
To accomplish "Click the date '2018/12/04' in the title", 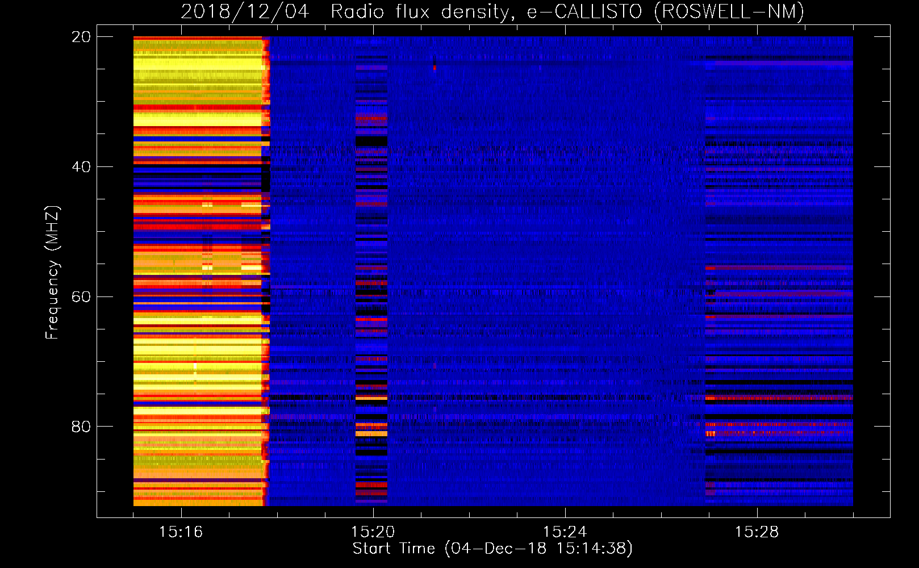I will pos(245,11).
